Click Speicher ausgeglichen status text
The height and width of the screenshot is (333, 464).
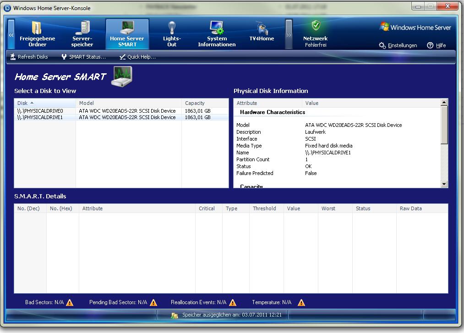pos(232,315)
